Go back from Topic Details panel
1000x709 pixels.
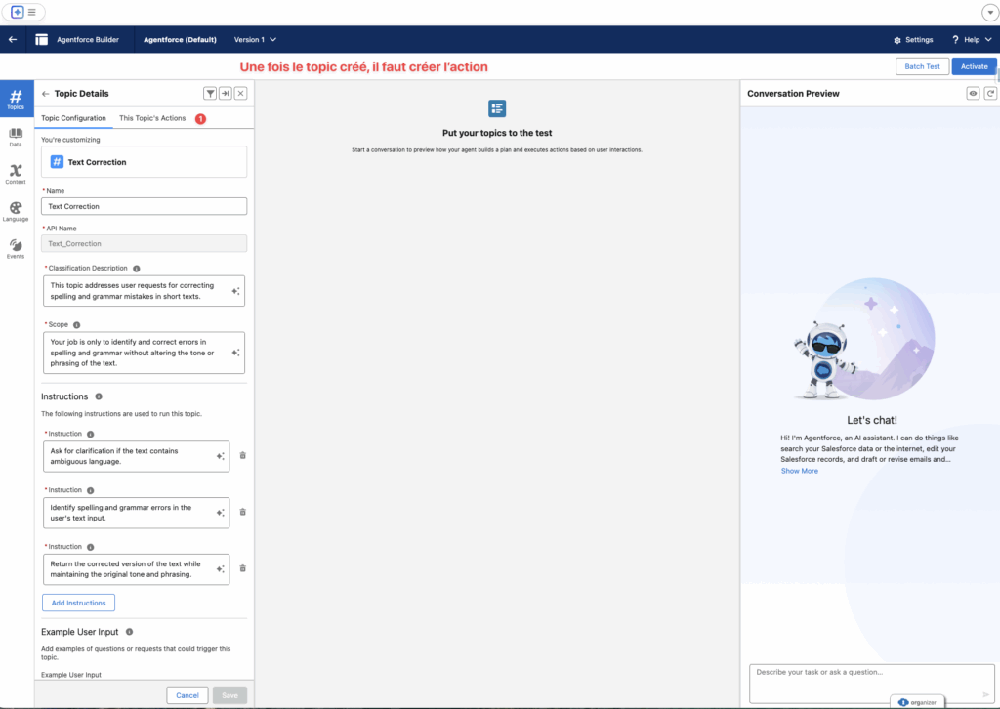[45, 94]
